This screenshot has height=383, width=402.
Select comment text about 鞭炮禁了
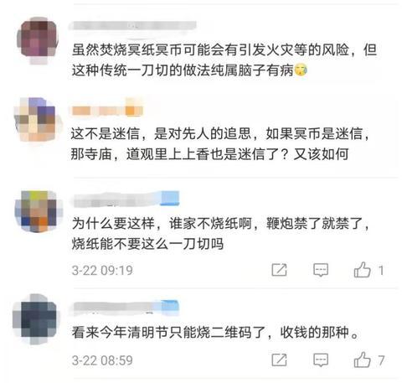[220, 233]
